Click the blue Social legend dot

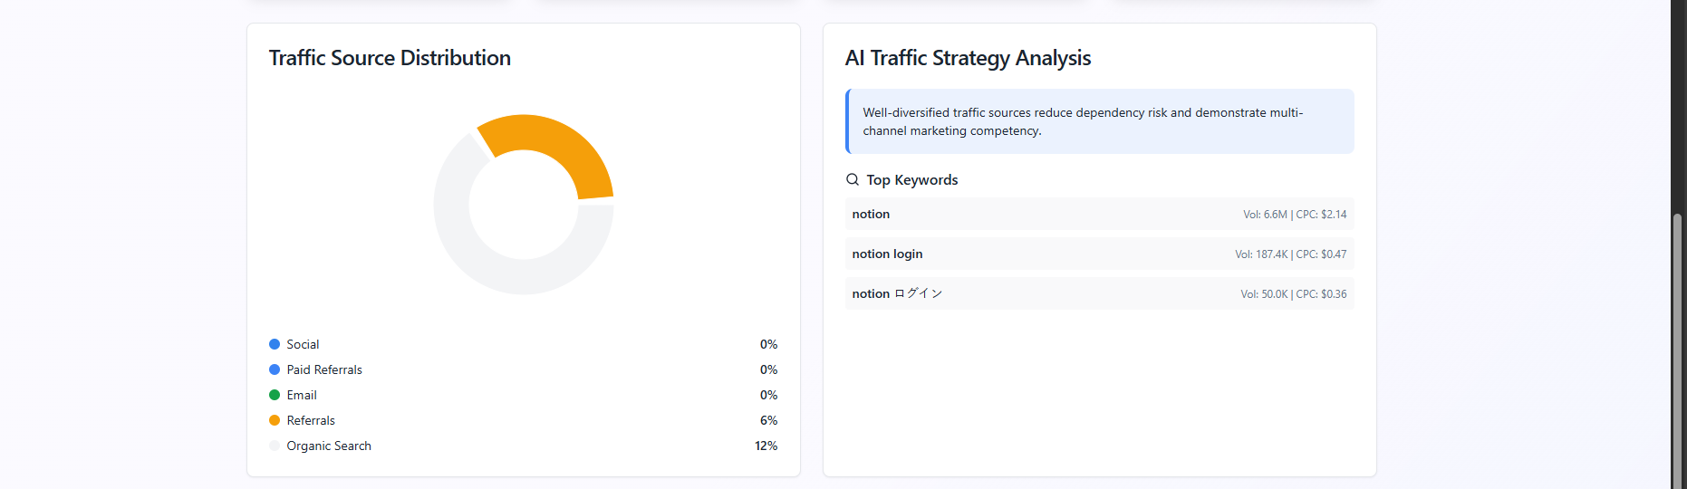coord(275,344)
